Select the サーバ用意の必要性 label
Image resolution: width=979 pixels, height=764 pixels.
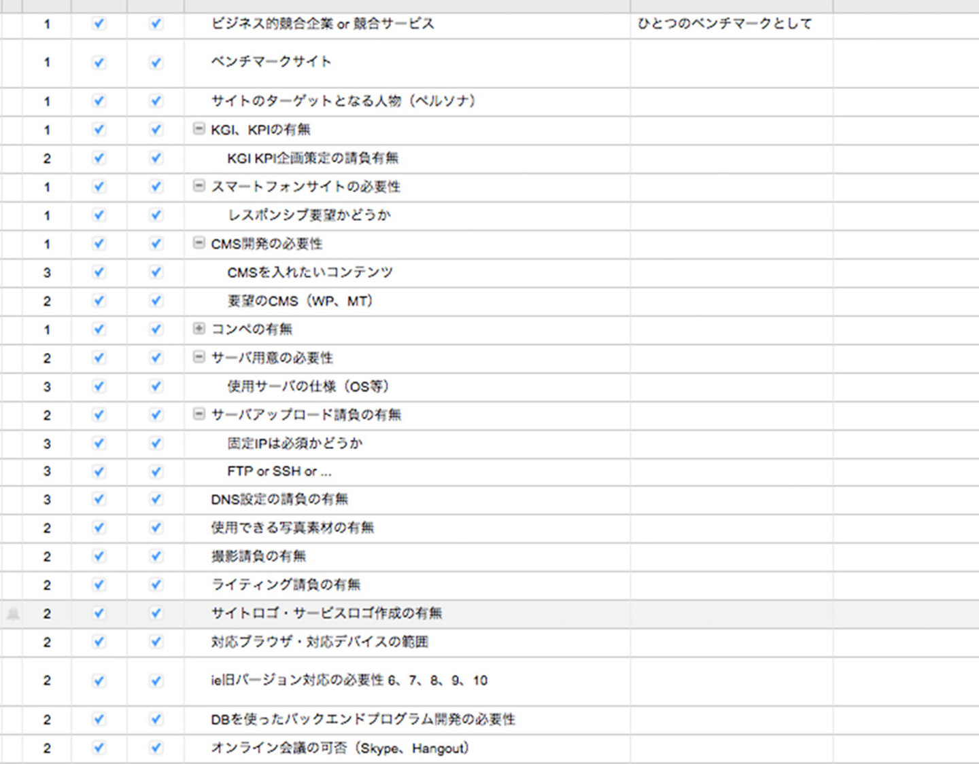click(x=272, y=358)
